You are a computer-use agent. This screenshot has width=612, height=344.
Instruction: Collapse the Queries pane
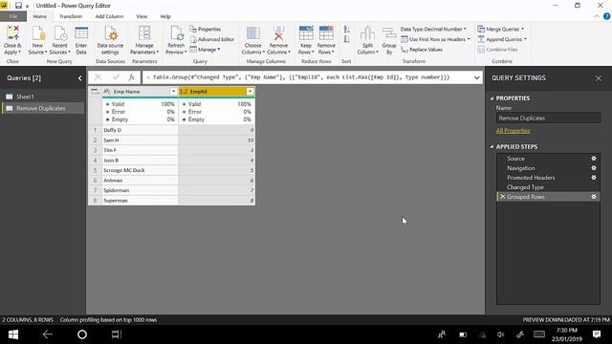click(79, 78)
